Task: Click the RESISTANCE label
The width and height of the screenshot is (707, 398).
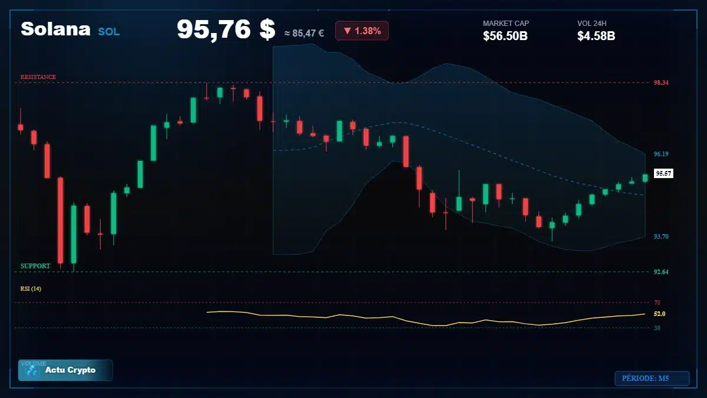Action: click(x=38, y=77)
